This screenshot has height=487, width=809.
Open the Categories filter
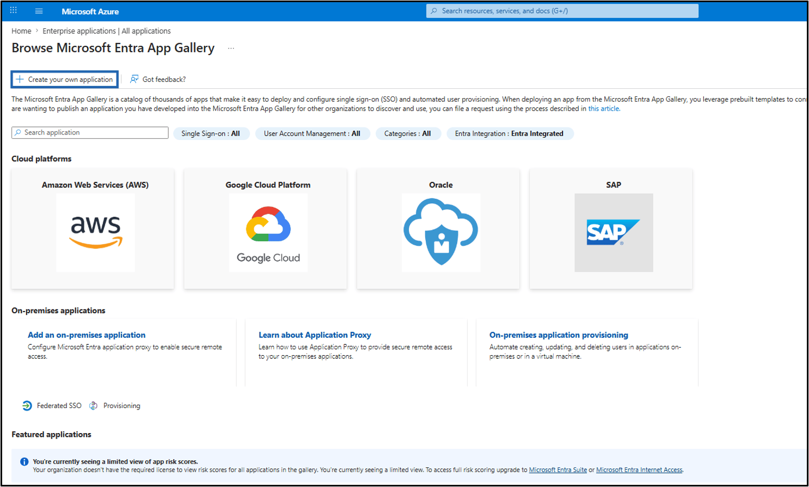[407, 133]
